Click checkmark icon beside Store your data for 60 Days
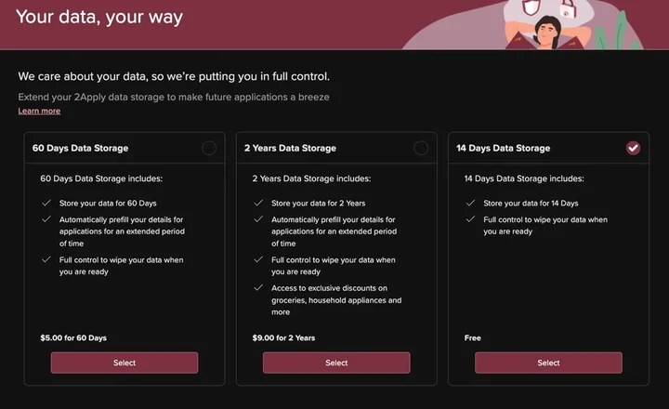This screenshot has height=409, width=669. pos(46,203)
